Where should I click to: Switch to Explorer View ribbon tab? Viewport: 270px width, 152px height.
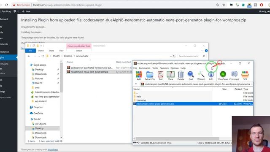point(61,51)
